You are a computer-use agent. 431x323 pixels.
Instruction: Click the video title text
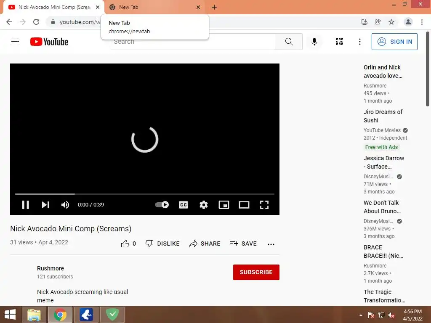(x=71, y=228)
